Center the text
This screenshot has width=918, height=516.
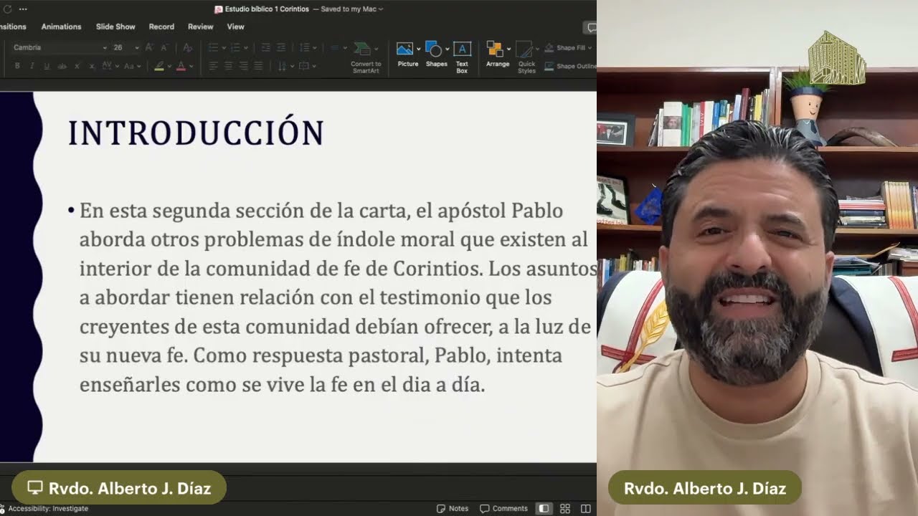(x=228, y=66)
